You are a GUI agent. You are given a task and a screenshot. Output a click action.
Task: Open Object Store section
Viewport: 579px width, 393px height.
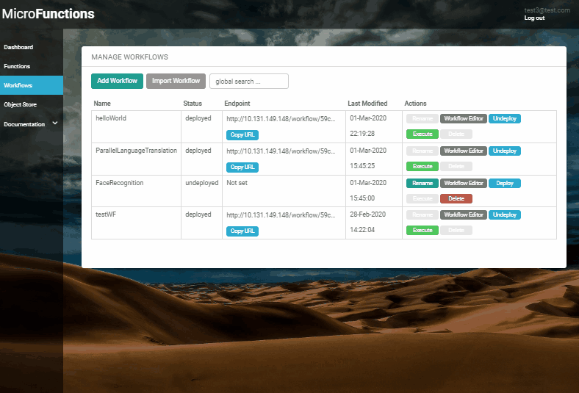pos(21,104)
